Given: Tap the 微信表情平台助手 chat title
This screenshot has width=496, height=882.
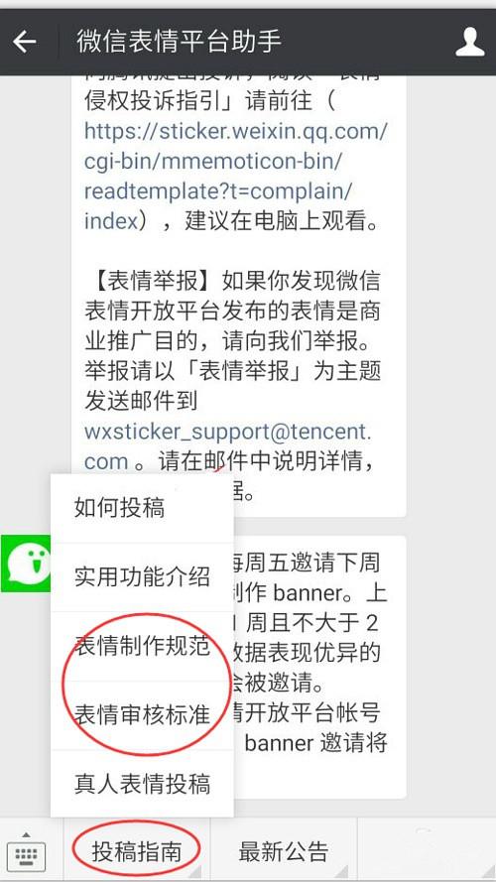Looking at the screenshot, I should (x=179, y=42).
